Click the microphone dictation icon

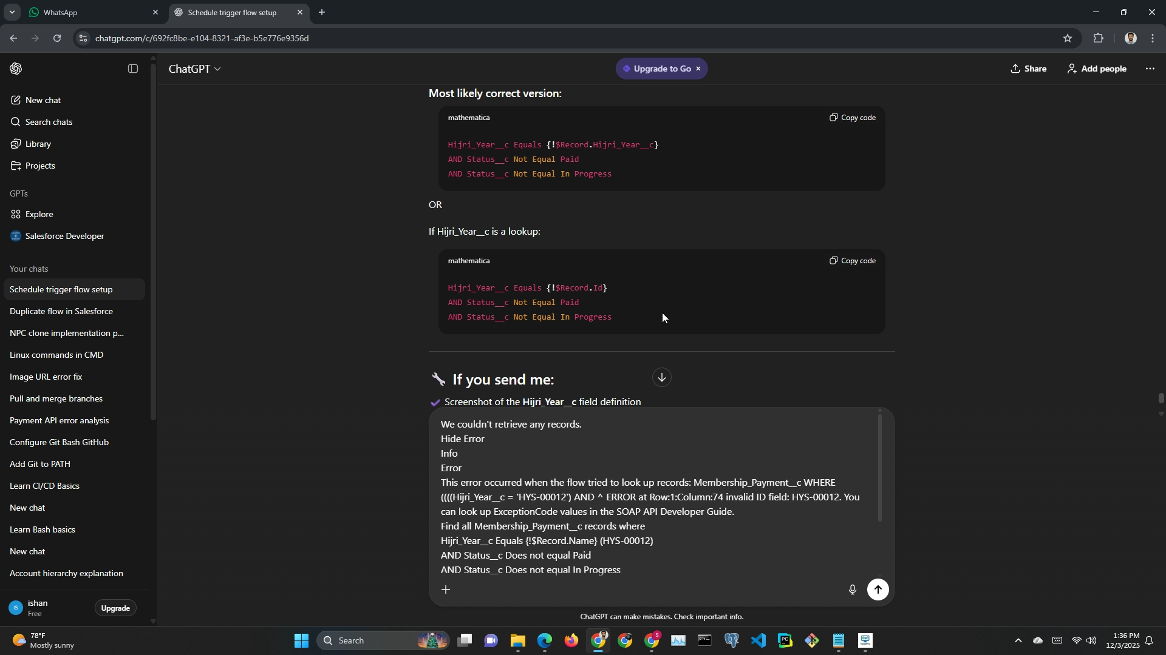pos(852,589)
